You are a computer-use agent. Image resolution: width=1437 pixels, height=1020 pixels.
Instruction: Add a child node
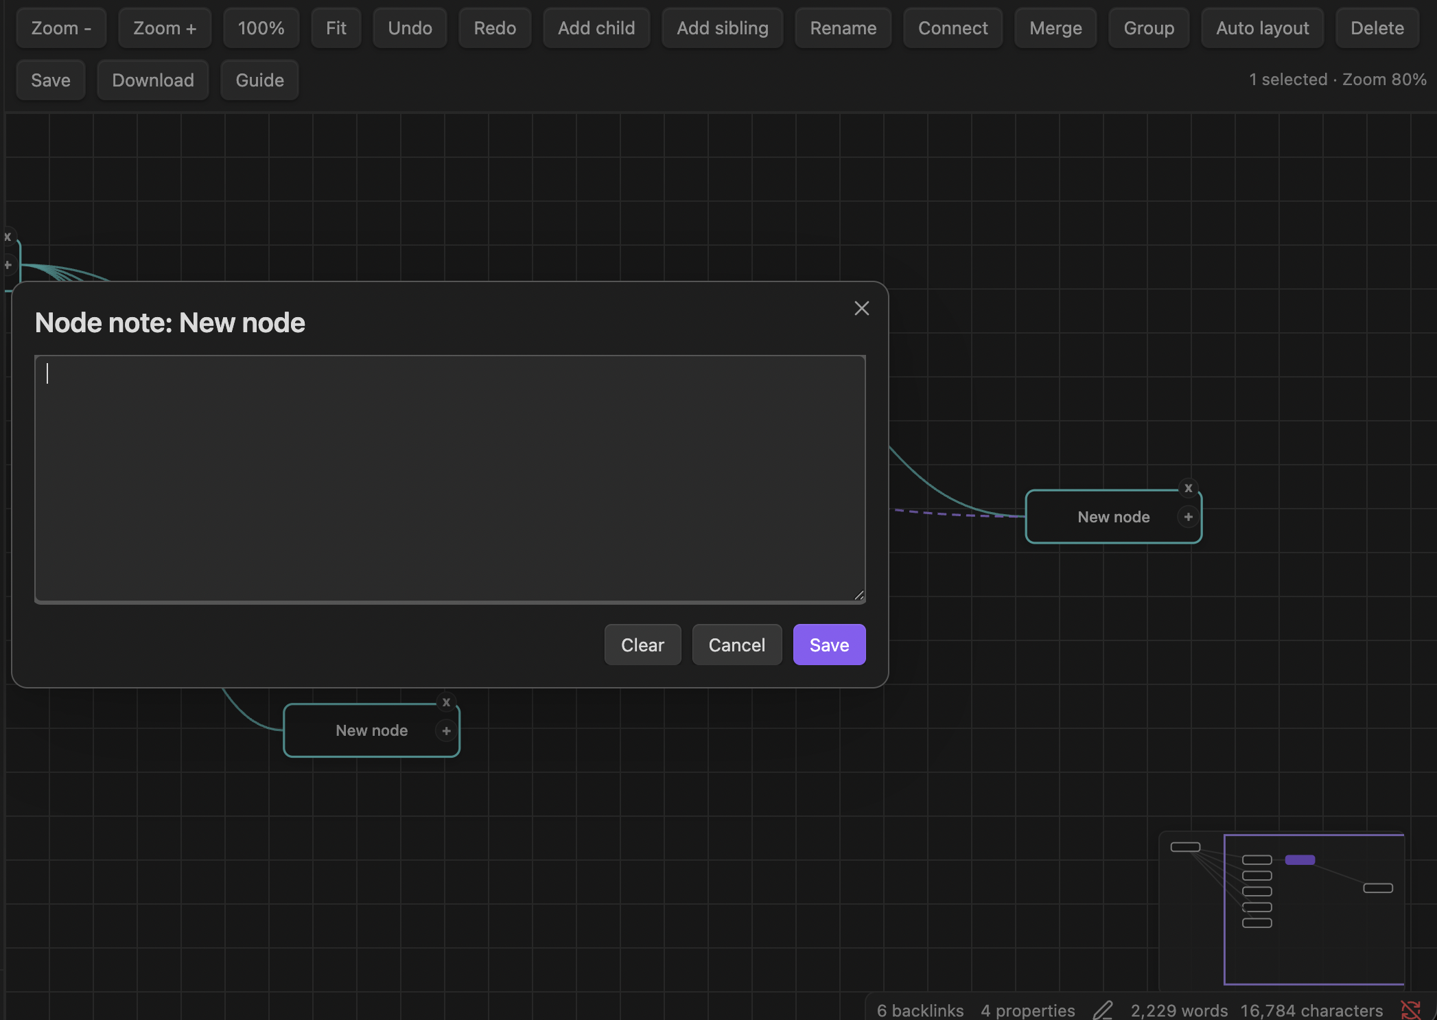pos(596,28)
